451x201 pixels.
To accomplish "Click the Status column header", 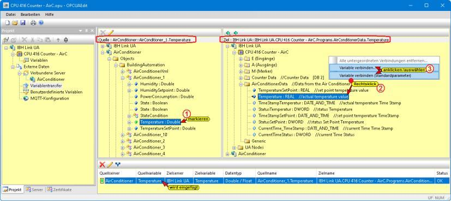I will coord(442,173).
